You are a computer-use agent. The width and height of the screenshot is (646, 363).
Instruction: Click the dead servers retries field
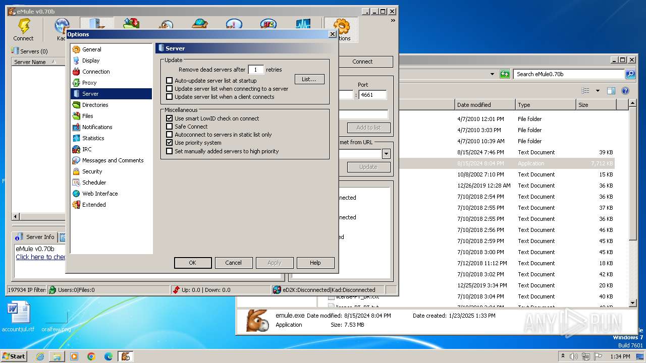pos(256,70)
